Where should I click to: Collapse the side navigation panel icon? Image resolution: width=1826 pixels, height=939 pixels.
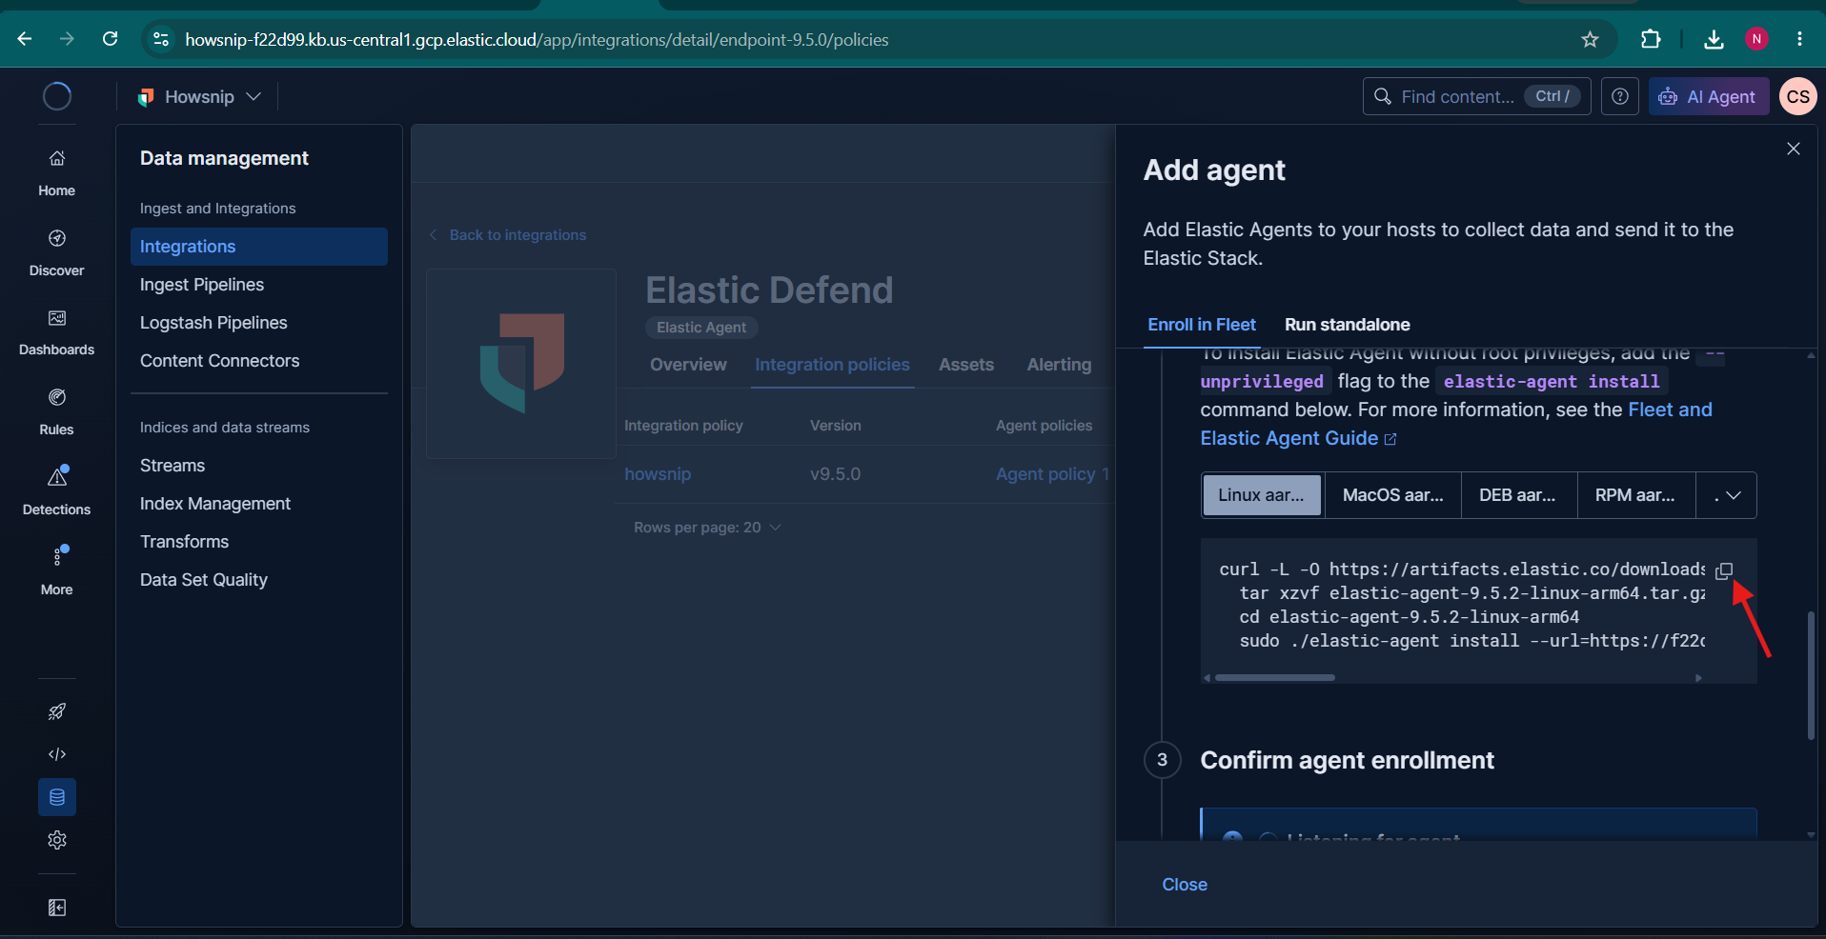[x=57, y=908]
